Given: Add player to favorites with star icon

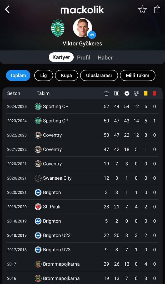Looking at the screenshot, I should 142,9.
